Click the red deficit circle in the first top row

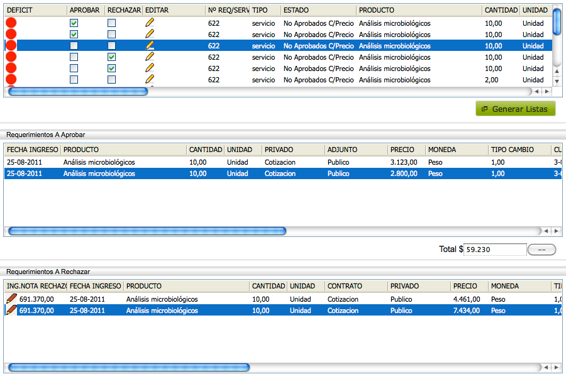point(11,23)
